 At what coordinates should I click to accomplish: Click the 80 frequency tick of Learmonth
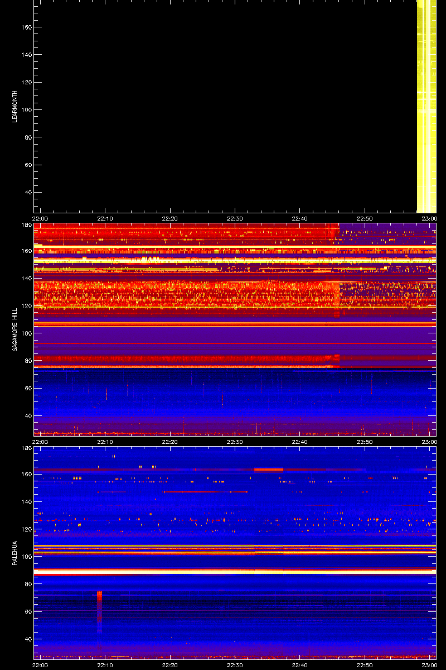click(28, 137)
